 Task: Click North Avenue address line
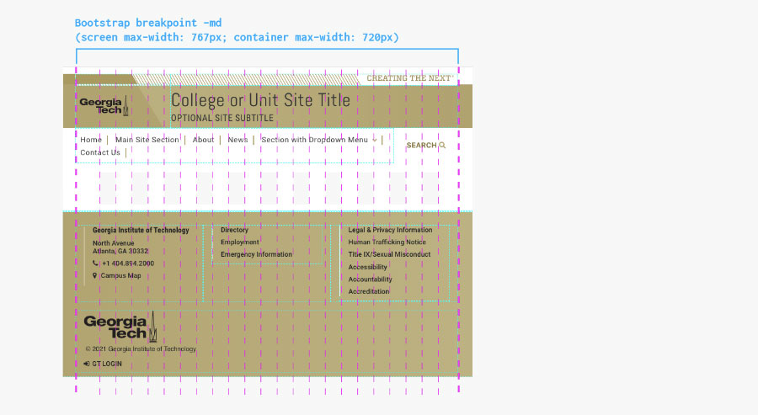(113, 243)
